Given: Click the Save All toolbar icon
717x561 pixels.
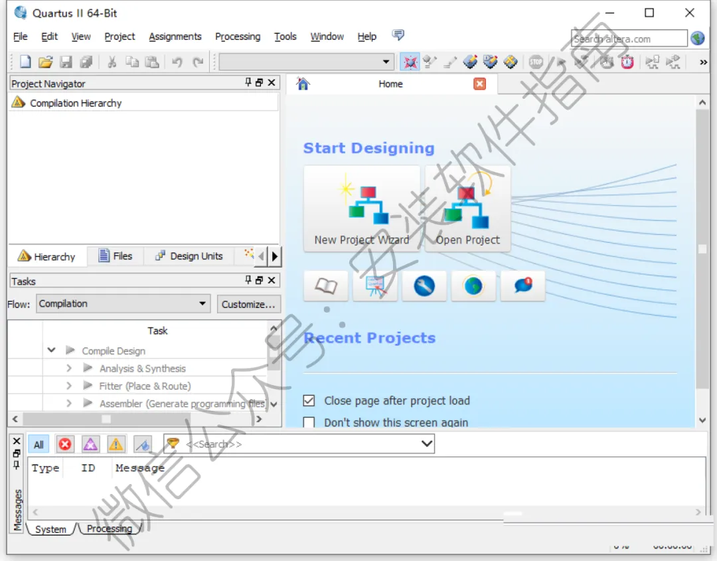Looking at the screenshot, I should (x=86, y=62).
